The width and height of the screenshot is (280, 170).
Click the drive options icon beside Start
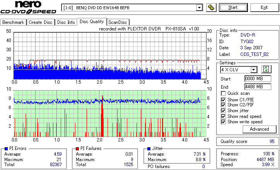pos(211,7)
